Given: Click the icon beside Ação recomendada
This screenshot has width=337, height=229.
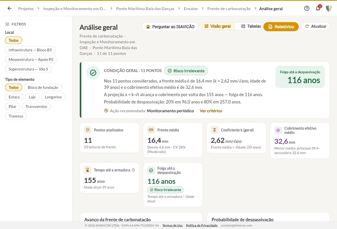Looking at the screenshot, I should [106, 110].
